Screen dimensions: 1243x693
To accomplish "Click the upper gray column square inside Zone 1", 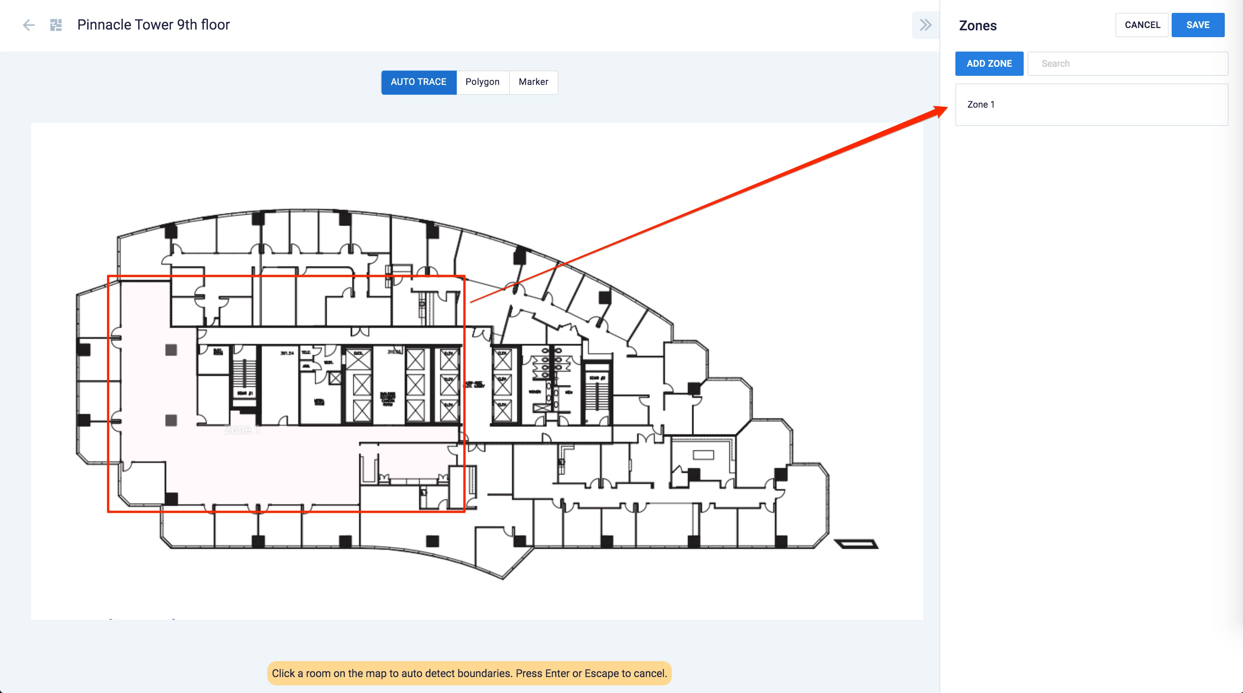I will click(x=171, y=350).
